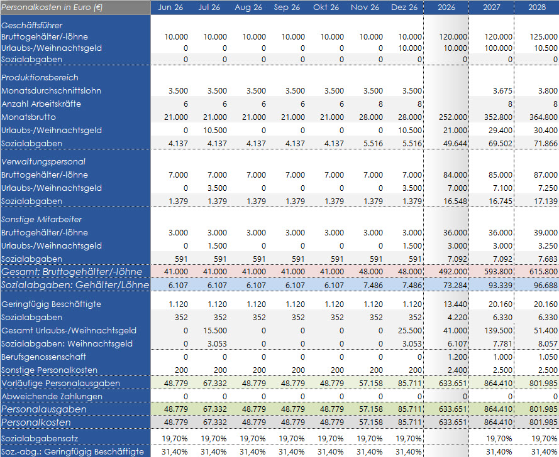
Task: Click the '2026' year column header
Action: (x=446, y=7)
